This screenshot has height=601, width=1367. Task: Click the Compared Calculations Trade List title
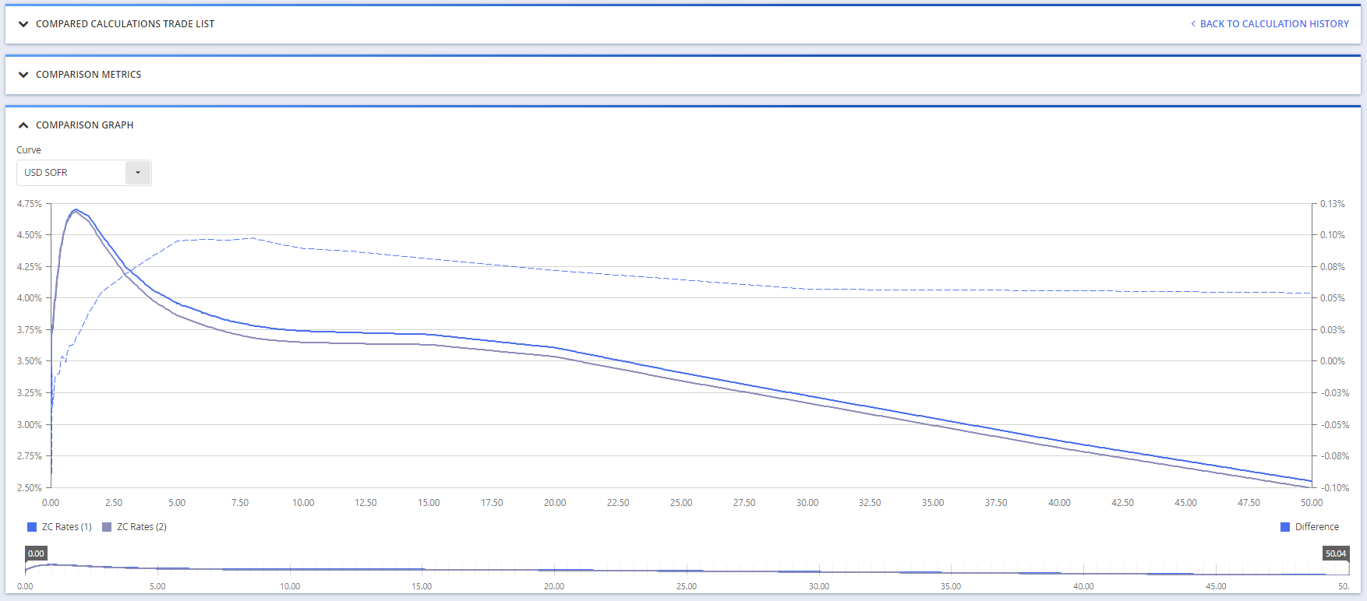[x=125, y=24]
